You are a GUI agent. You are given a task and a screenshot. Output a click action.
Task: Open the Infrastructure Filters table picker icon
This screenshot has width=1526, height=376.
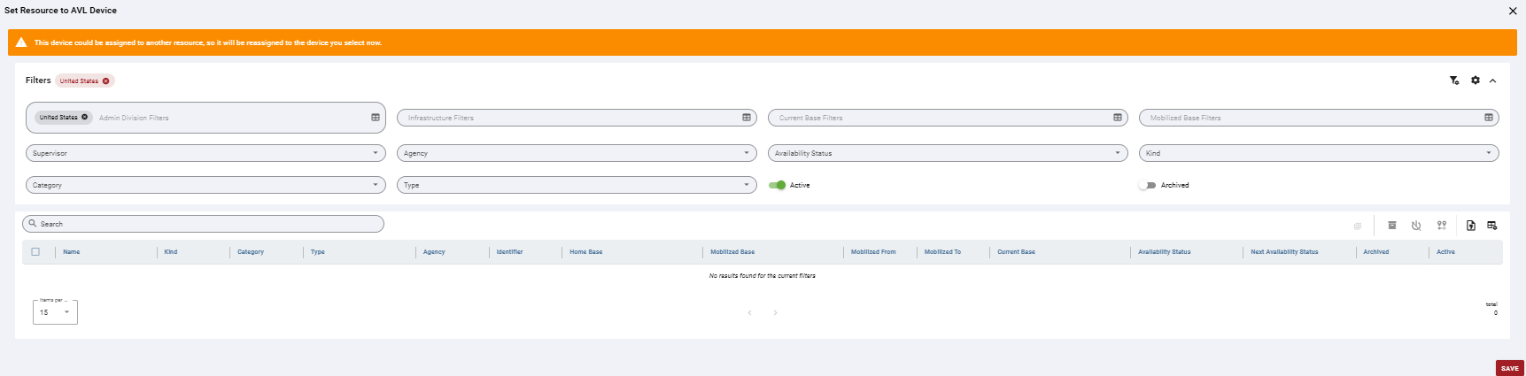747,118
